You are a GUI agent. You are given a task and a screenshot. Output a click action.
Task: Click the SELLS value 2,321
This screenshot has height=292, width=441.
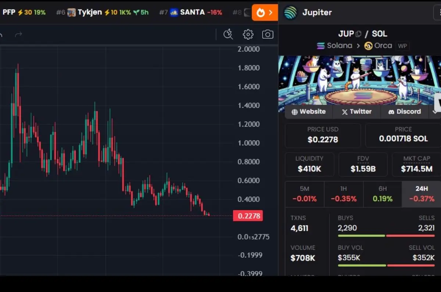[426, 228]
